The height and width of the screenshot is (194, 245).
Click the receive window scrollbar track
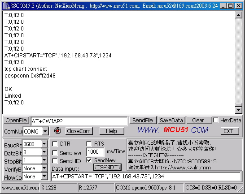point(238,61)
